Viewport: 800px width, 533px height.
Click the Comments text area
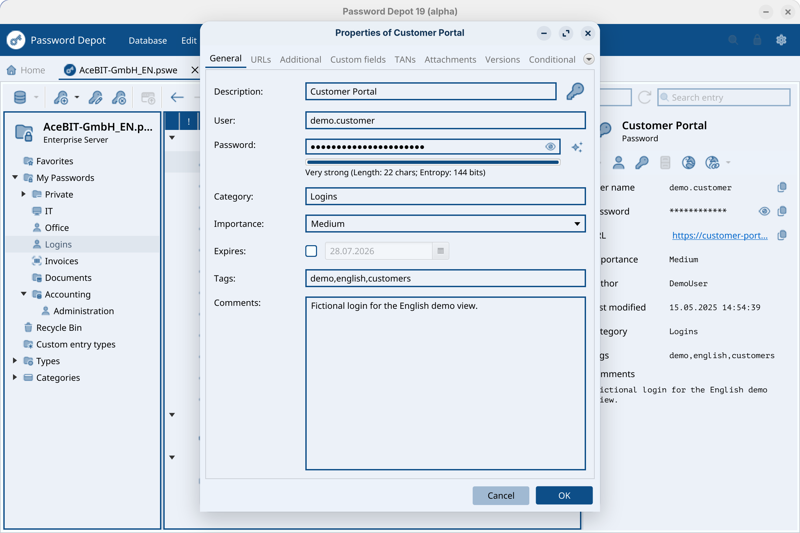click(445, 383)
